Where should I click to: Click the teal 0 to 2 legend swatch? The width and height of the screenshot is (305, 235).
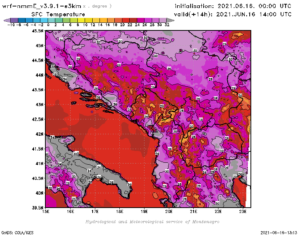coord(51,20)
